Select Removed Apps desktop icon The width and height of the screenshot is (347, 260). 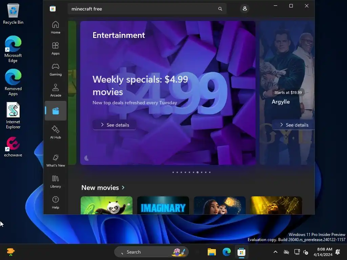point(13,82)
